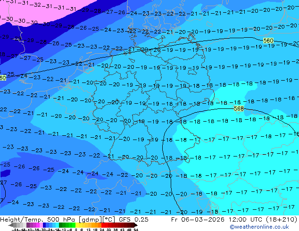Image resolution: width=299 pixels, height=231 pixels.
Task: Select the bright red swatch in the legend
Action: pyautogui.click(x=103, y=225)
